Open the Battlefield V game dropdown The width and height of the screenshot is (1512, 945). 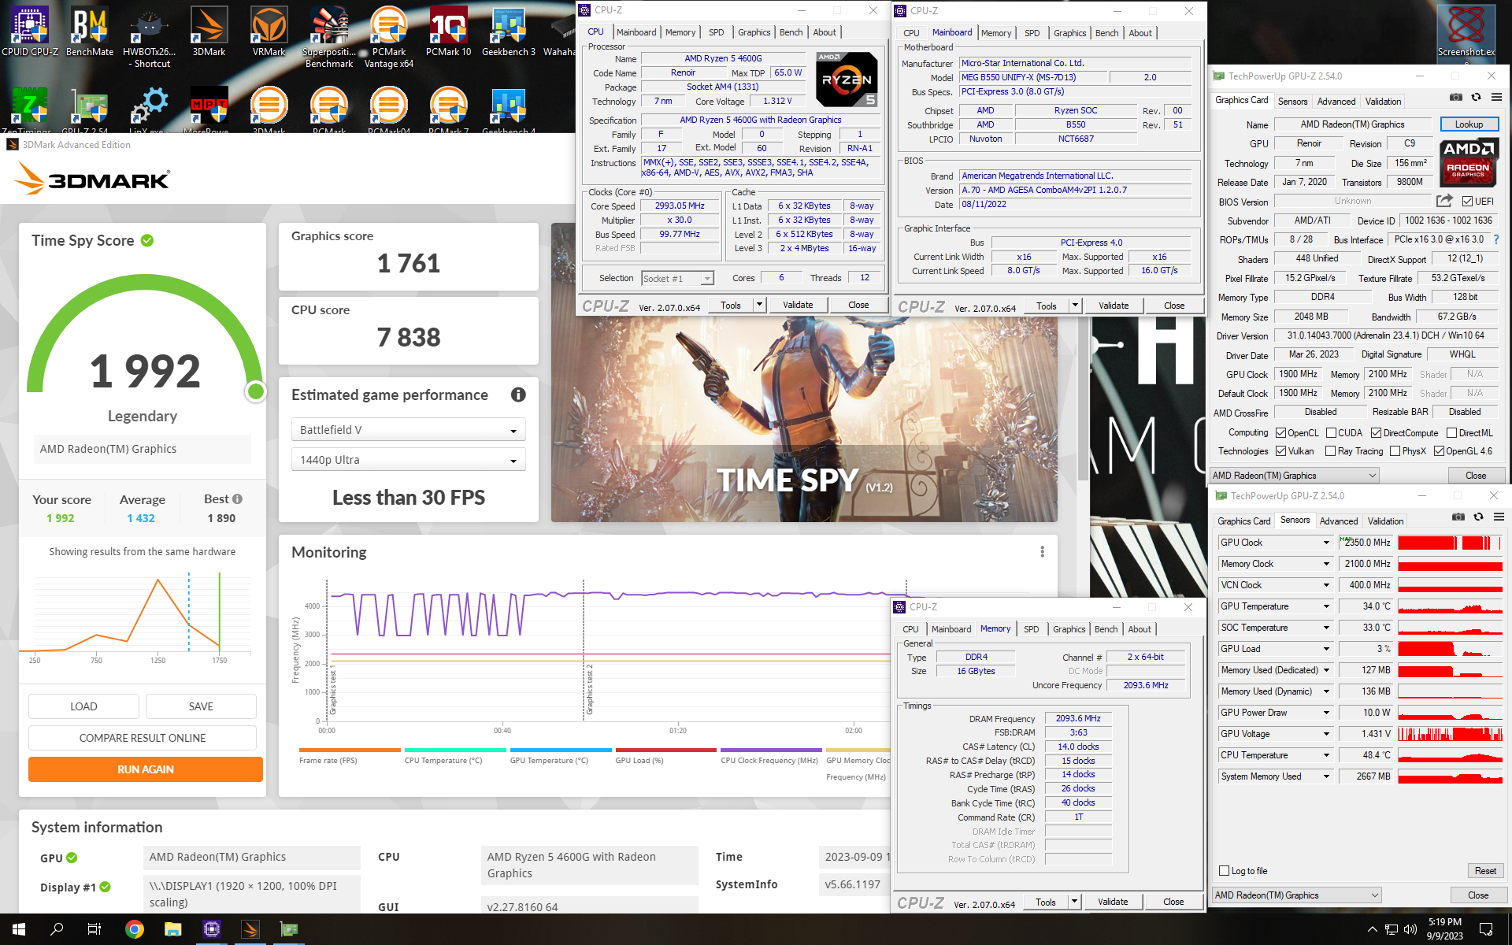[409, 430]
